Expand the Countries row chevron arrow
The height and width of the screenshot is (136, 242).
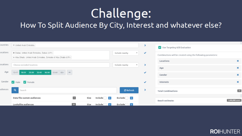tap(145, 45)
